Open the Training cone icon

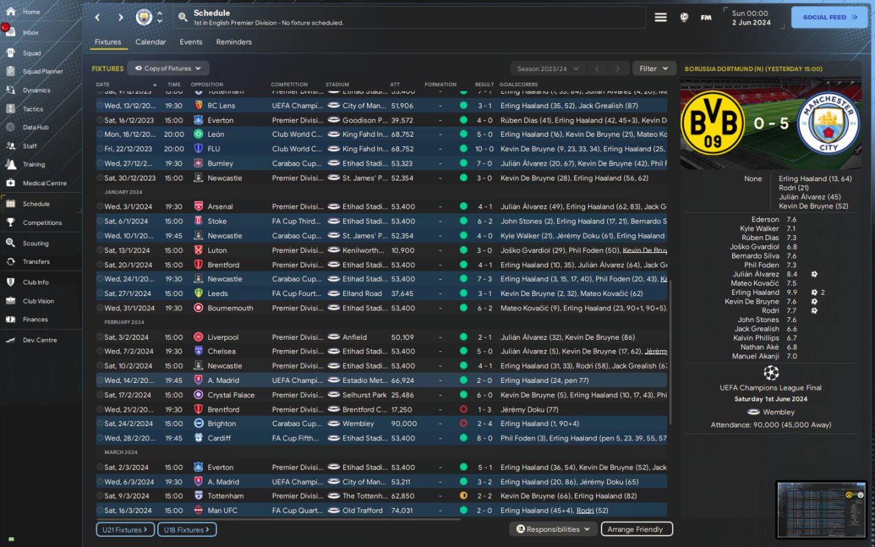pyautogui.click(x=10, y=164)
